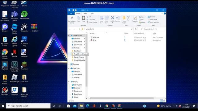
Task: Click the red X Delete icon
Action: (113, 18)
